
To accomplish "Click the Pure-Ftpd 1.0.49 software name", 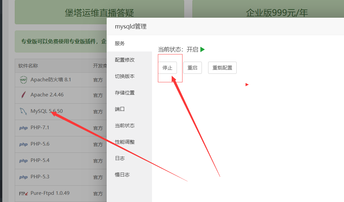I will coord(50,193).
